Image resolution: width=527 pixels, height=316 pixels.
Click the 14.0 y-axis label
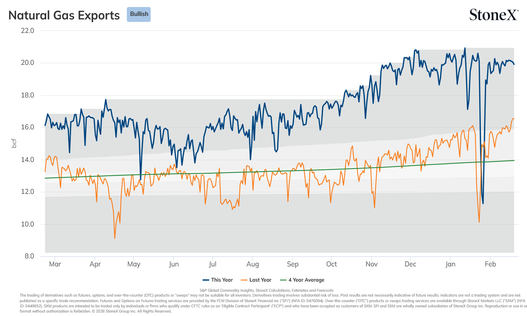(x=27, y=160)
